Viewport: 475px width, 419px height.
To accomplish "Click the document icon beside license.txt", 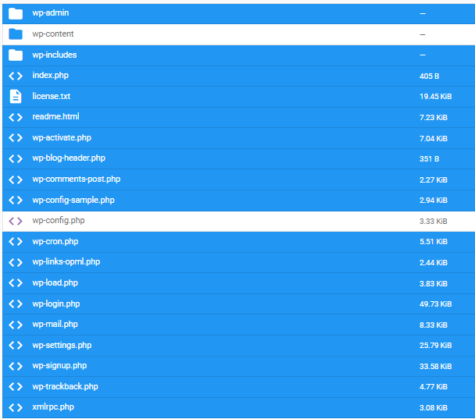I will point(16,97).
